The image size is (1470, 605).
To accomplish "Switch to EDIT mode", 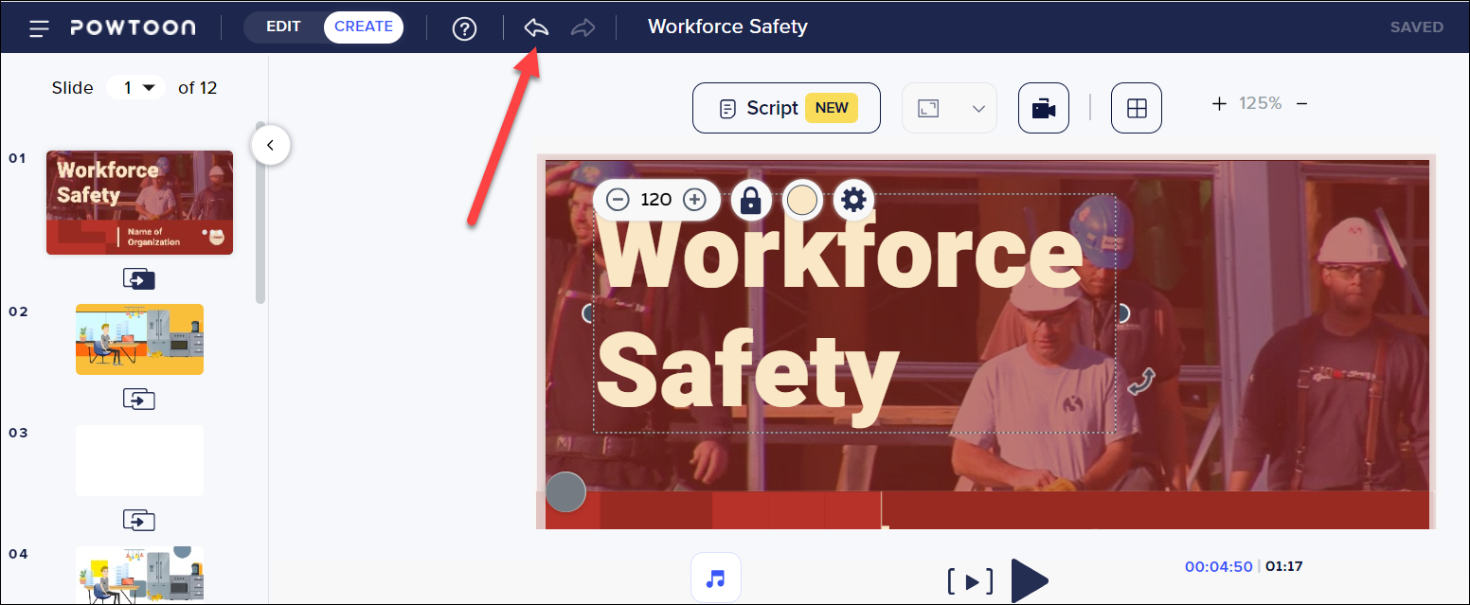I will (285, 27).
